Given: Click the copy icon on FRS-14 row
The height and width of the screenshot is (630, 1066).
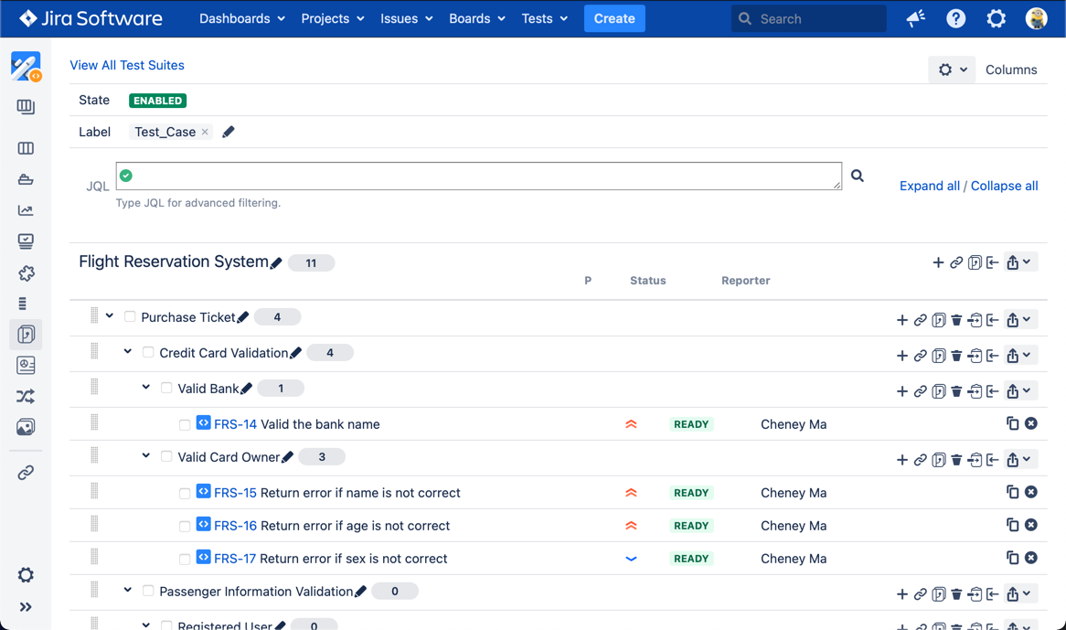Looking at the screenshot, I should coord(1012,423).
